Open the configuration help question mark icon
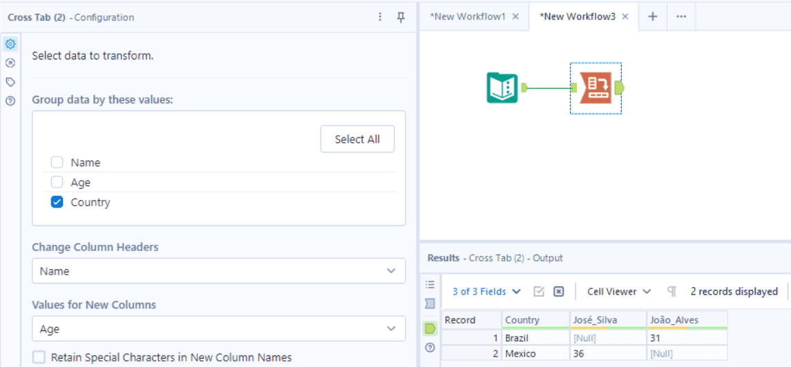 10,101
